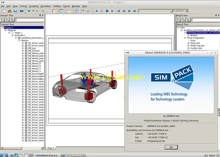The image size is (220, 157).
Task: Click the Redo arrow icon
Action: coord(37,11)
